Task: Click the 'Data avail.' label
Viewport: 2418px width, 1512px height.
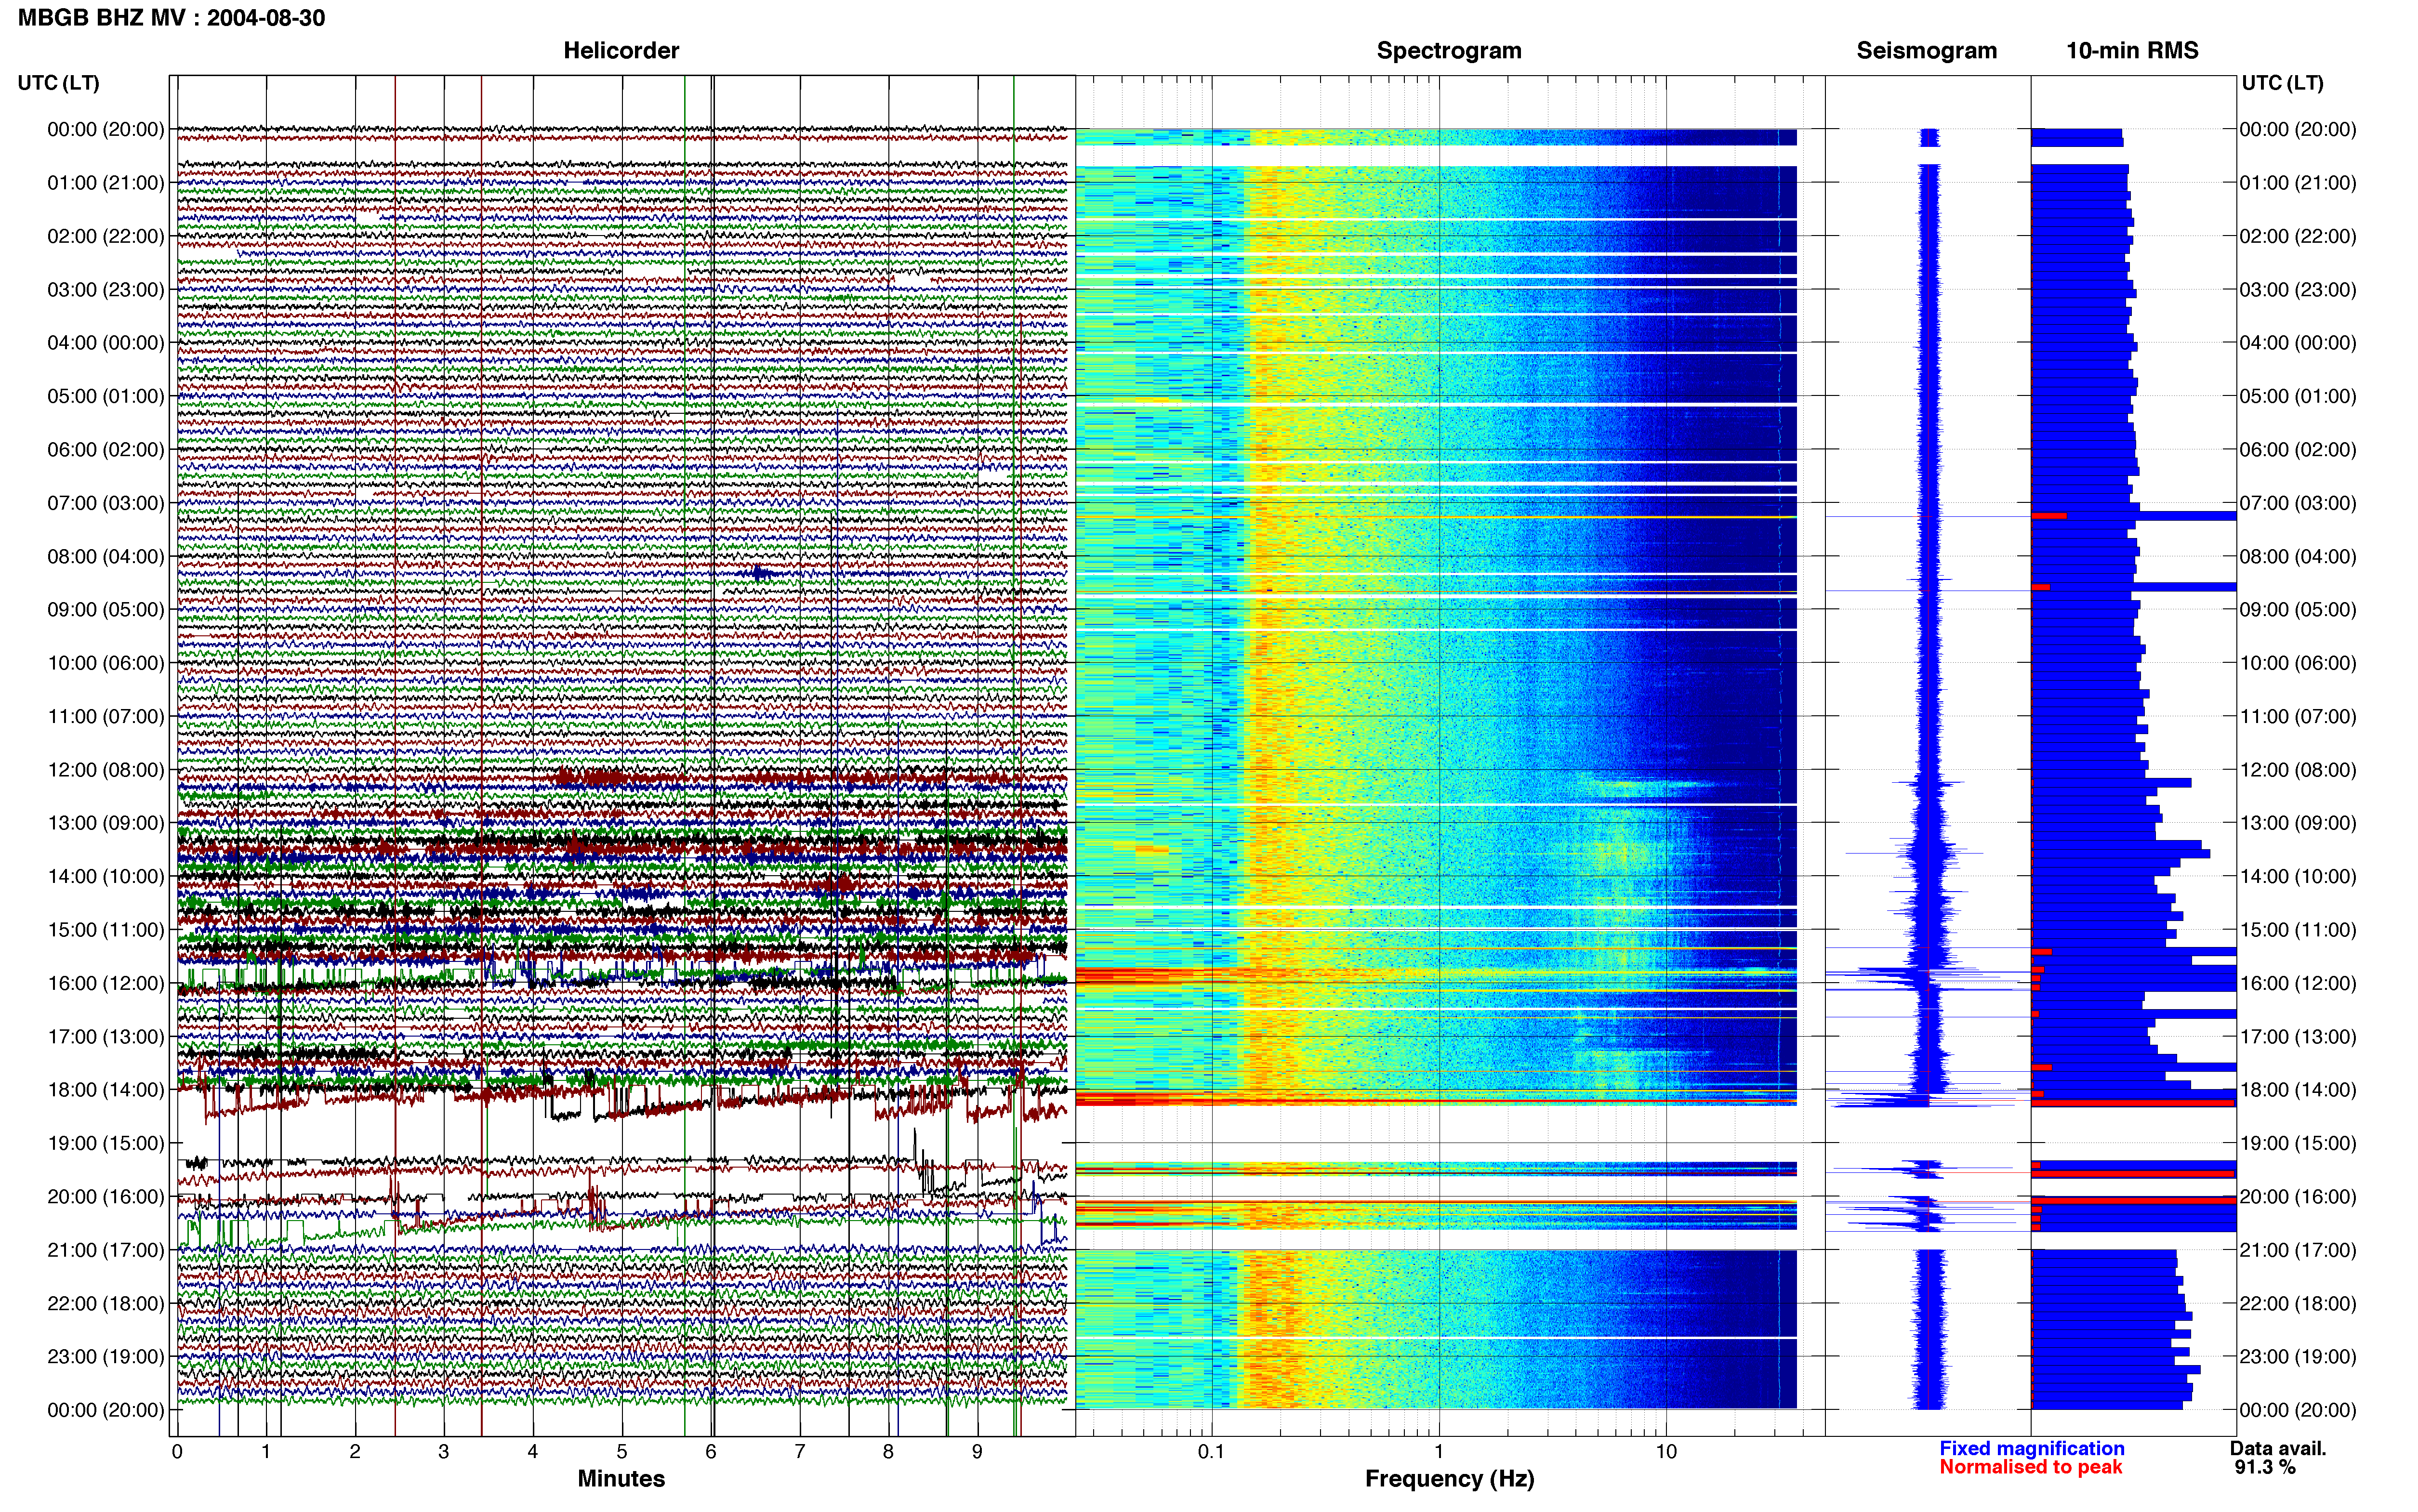Action: pyautogui.click(x=2278, y=1448)
